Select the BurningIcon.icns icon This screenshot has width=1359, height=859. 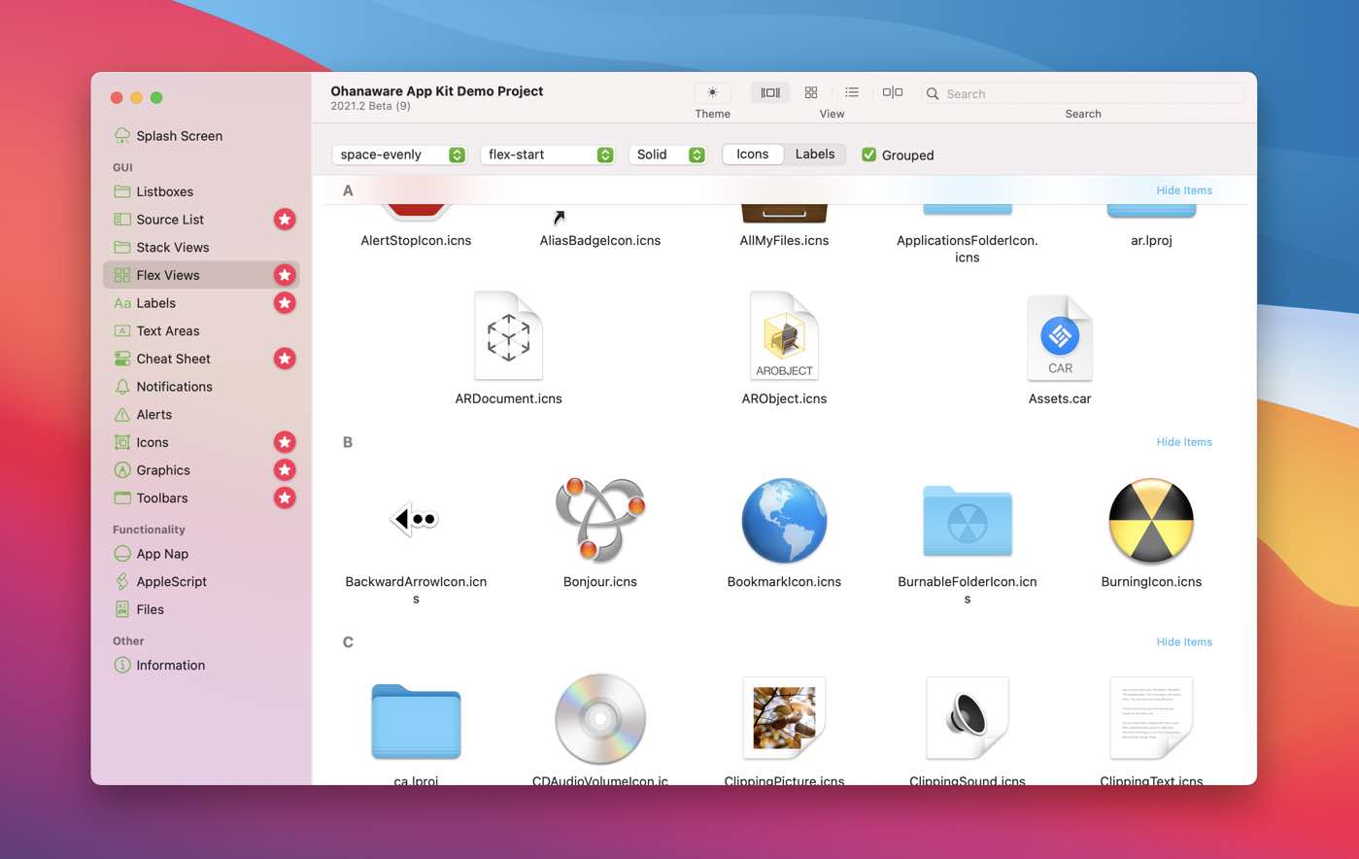coord(1151,520)
